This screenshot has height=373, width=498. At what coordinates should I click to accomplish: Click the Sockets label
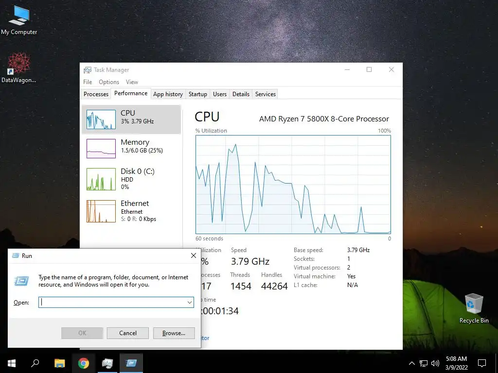(304, 259)
